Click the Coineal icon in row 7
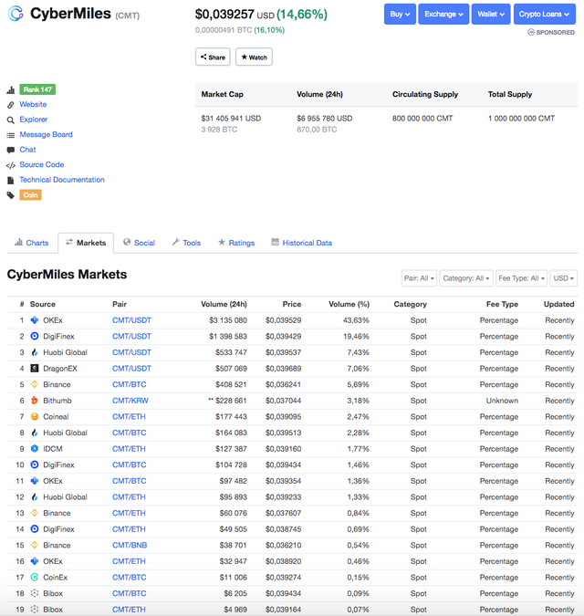 tap(35, 416)
